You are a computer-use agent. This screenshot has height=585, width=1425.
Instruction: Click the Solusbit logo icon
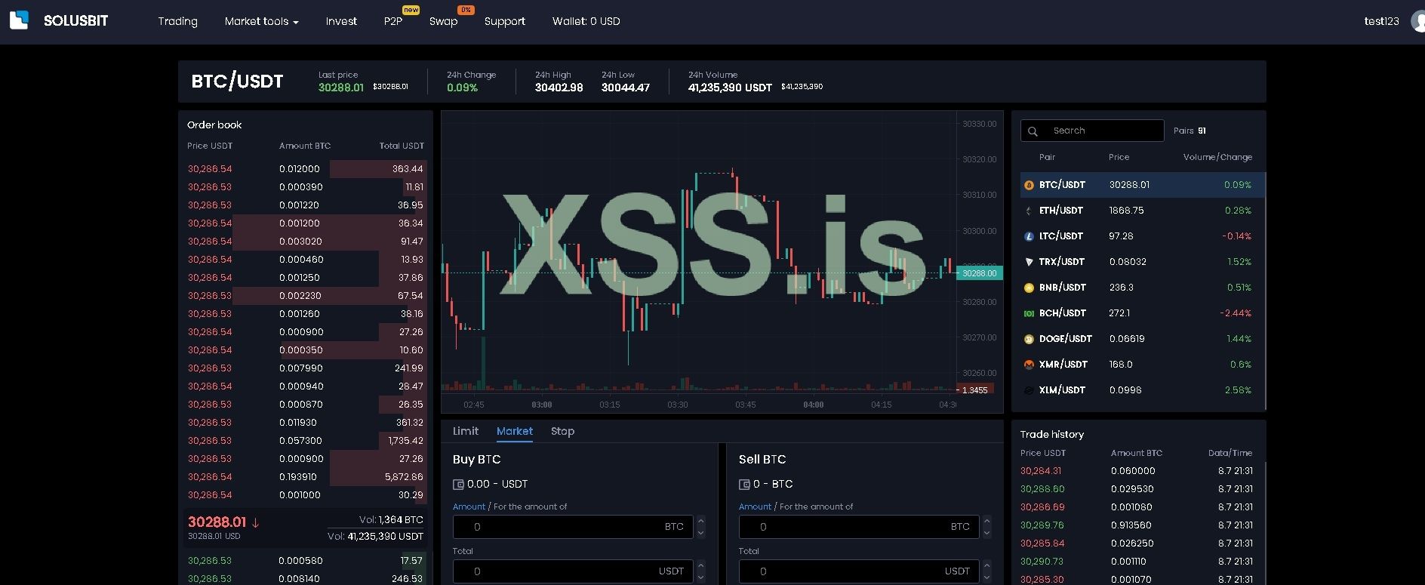click(19, 20)
